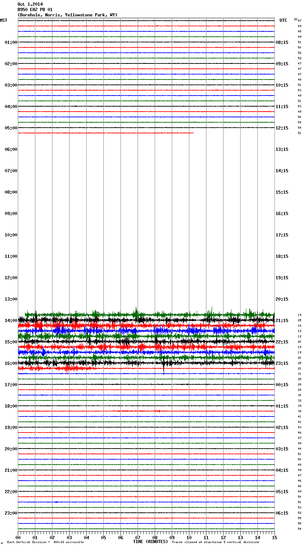Select the 16:00 MST time label
Image resolution: width=303 pixels, height=547 pixels.
(x=11, y=363)
